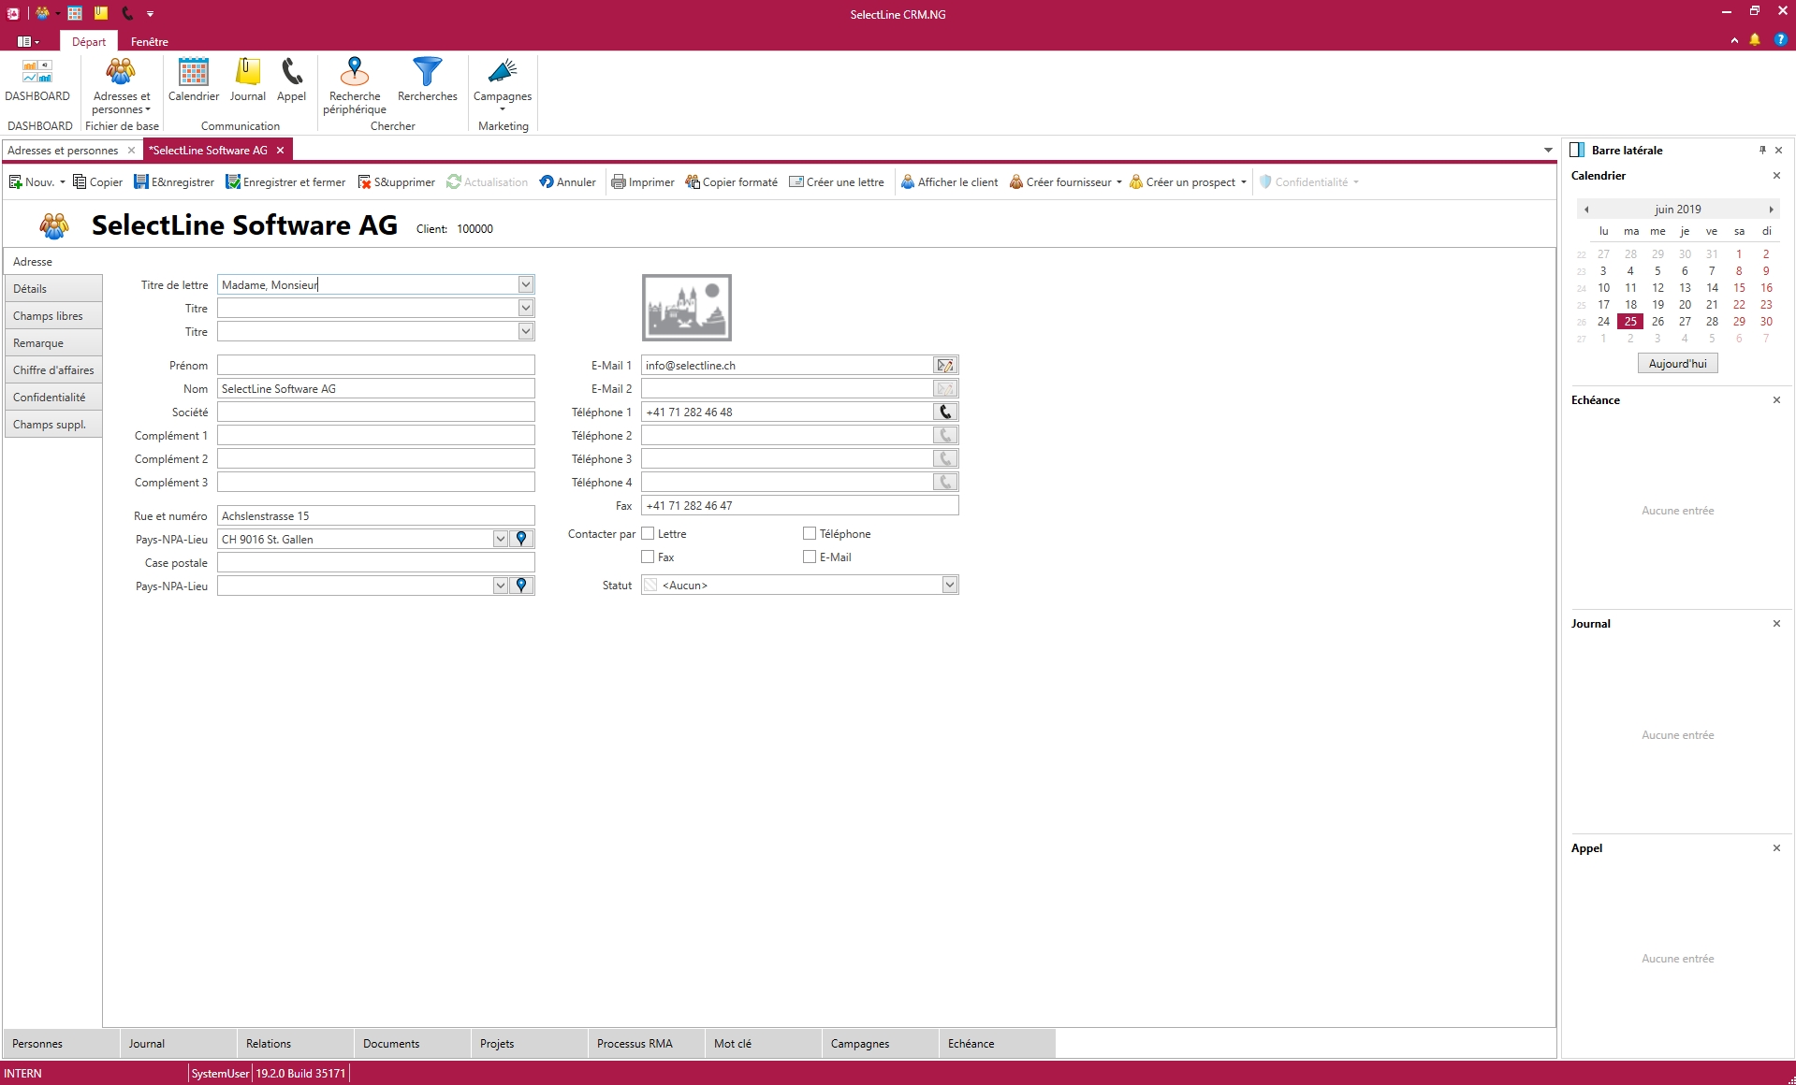The width and height of the screenshot is (1796, 1085).
Task: Click Afficher le client
Action: (x=949, y=182)
